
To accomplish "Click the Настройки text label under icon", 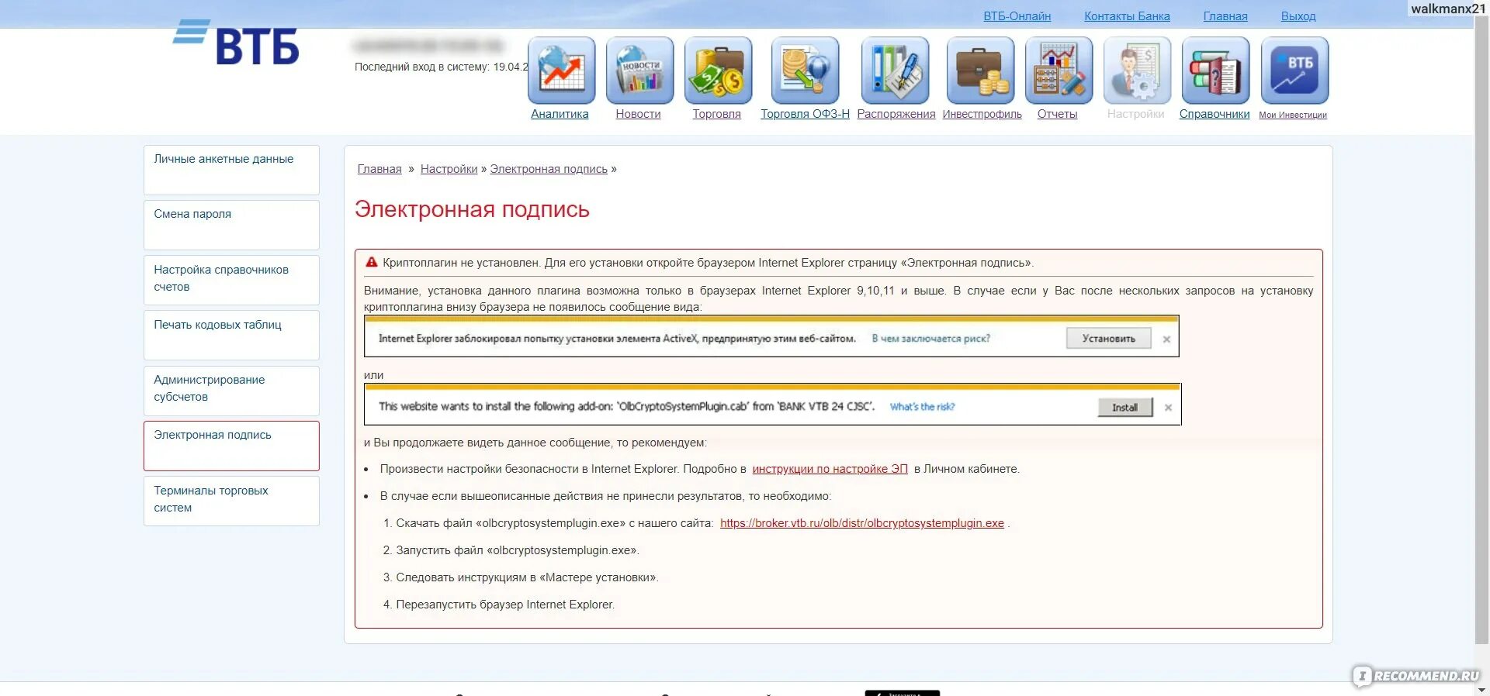I will point(1135,114).
